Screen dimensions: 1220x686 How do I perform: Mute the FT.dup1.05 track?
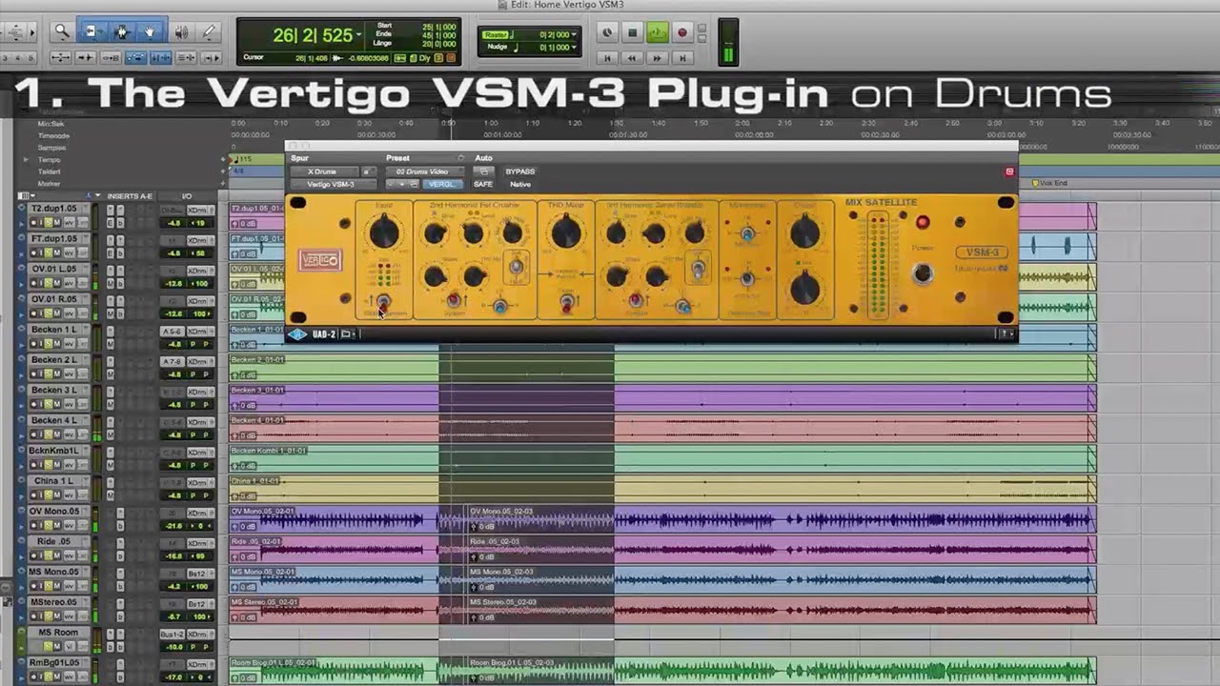(x=56, y=252)
